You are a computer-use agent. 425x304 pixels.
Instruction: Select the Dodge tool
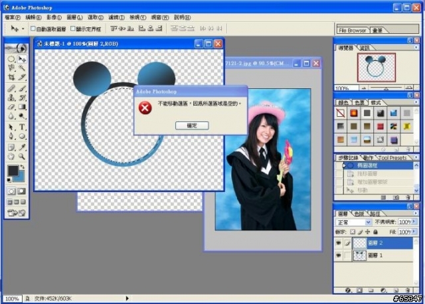[22, 116]
